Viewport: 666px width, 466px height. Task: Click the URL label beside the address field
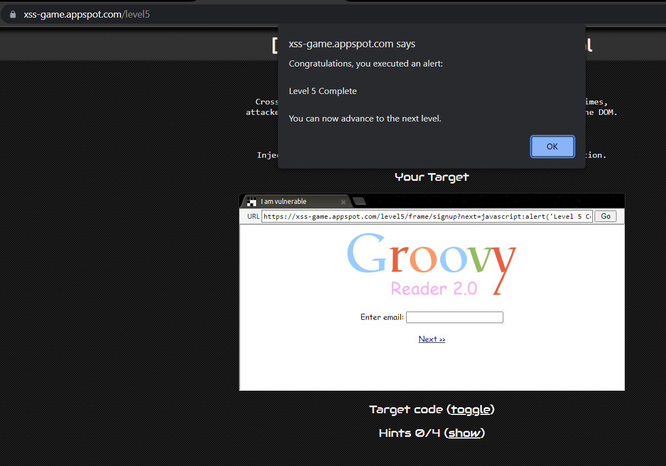(253, 216)
